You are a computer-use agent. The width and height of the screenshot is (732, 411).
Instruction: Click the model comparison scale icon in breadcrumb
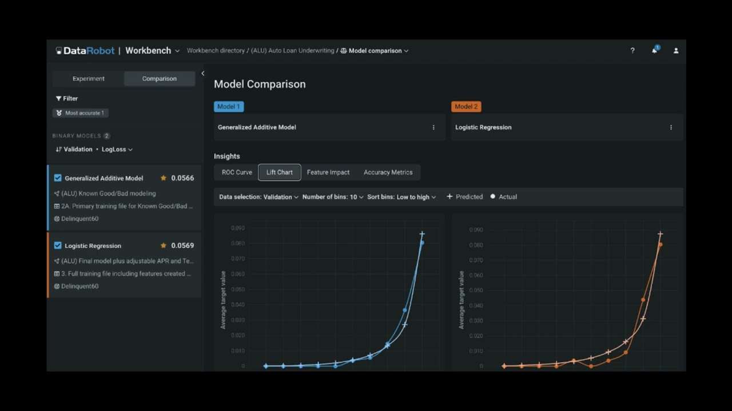click(343, 51)
